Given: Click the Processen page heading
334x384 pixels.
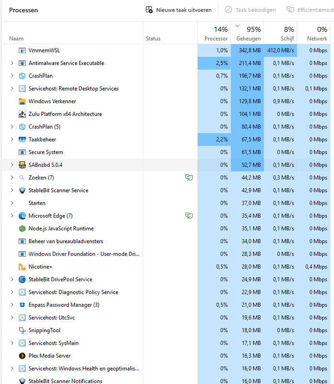Looking at the screenshot, I should point(24,10).
